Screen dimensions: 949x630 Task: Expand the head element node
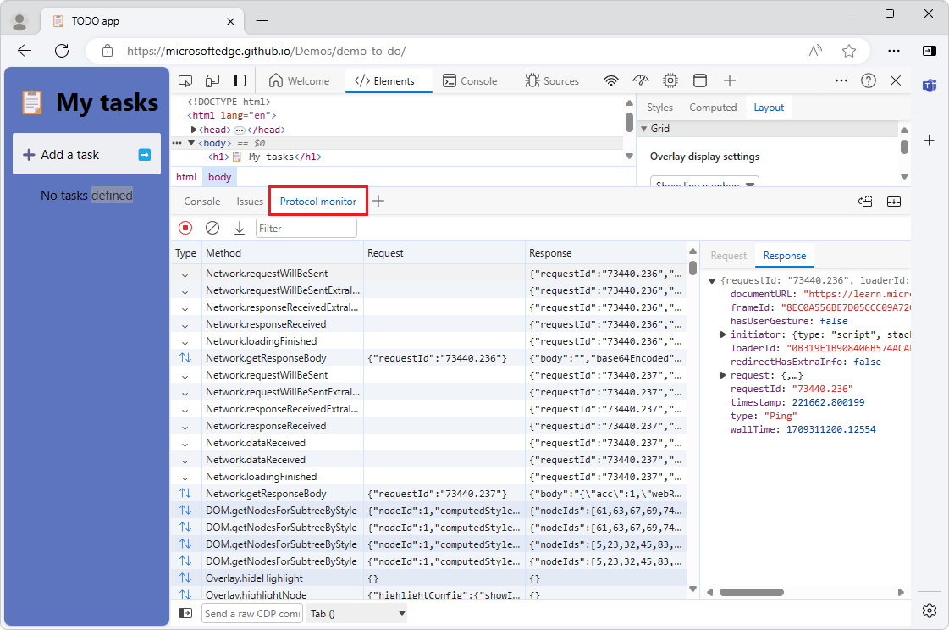tap(194, 130)
